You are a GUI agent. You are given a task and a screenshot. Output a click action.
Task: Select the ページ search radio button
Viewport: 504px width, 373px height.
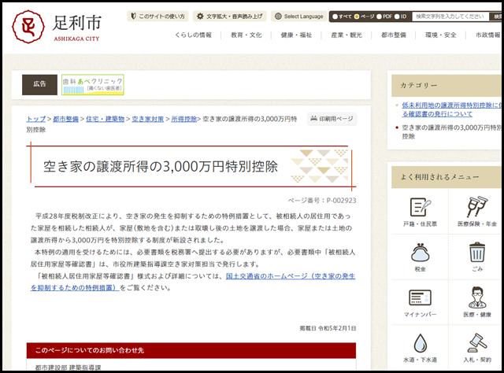(357, 17)
